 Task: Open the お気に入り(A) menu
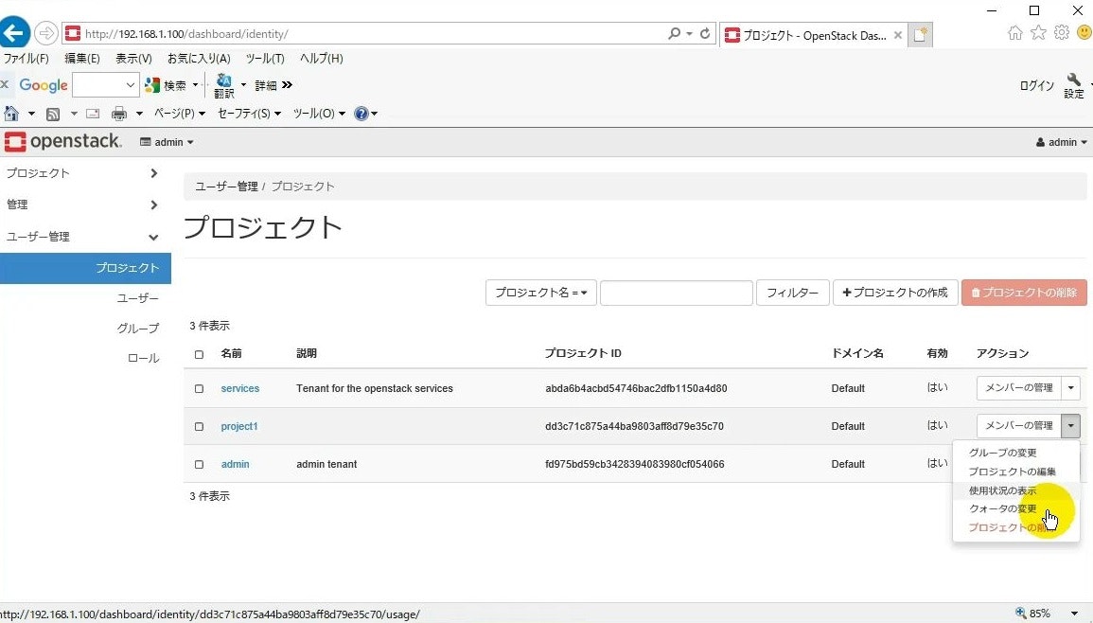click(x=199, y=59)
